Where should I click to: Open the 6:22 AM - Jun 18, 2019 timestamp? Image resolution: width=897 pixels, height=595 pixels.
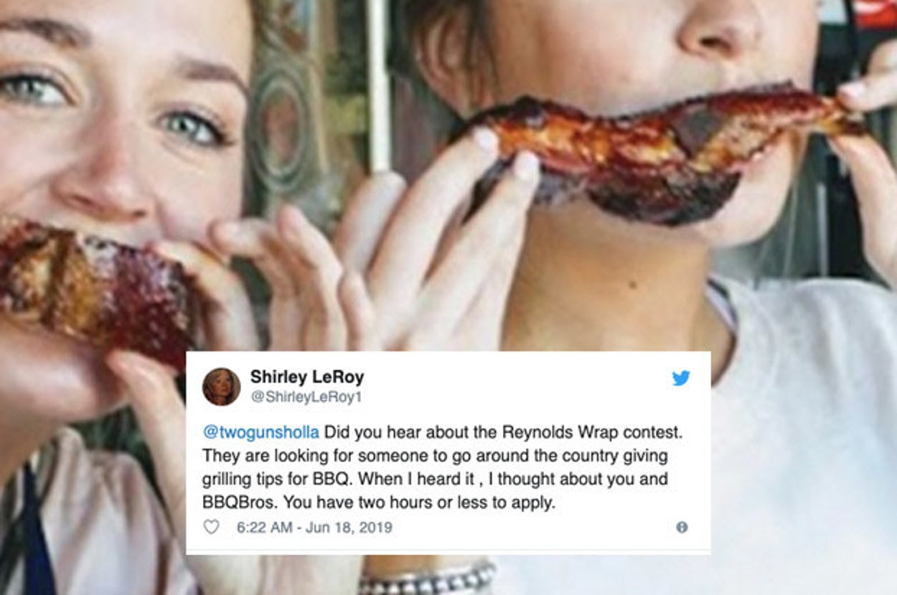click(x=314, y=528)
